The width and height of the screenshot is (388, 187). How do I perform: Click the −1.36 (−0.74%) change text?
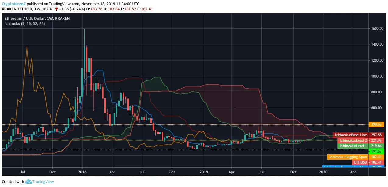coord(72,9)
